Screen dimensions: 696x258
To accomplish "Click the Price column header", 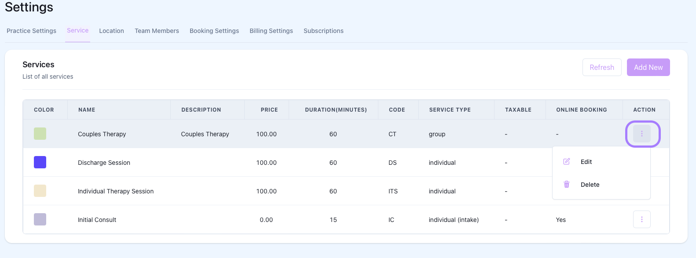I will pyautogui.click(x=269, y=110).
